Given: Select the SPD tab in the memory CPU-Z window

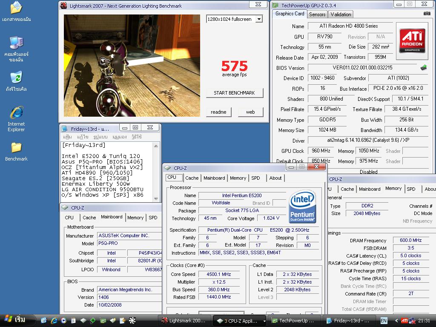Looking at the screenshot, I should [411, 189].
